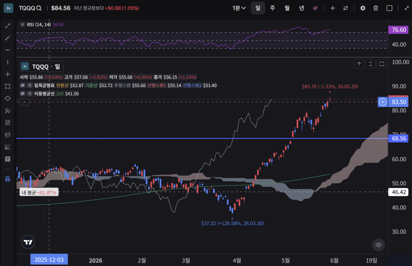Image resolution: width=412 pixels, height=266 pixels.
Task: Open the chart type candlestick selector
Action: point(315,8)
